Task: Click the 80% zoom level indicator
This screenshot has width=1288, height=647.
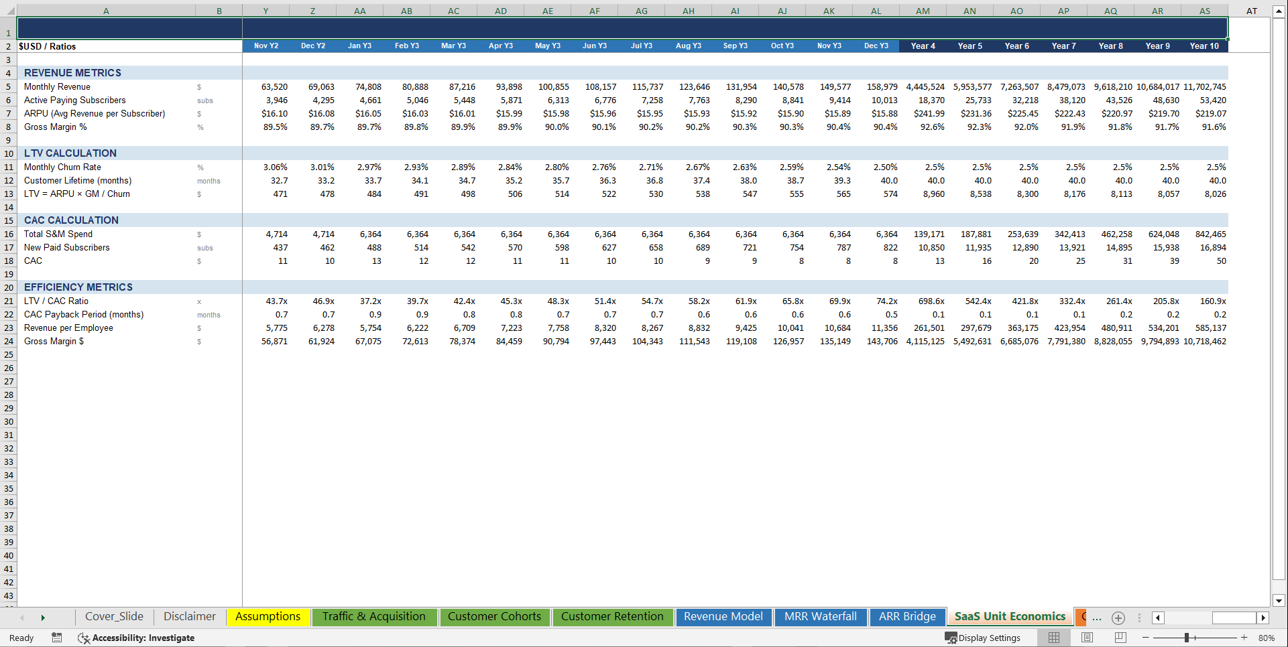Action: tap(1267, 638)
